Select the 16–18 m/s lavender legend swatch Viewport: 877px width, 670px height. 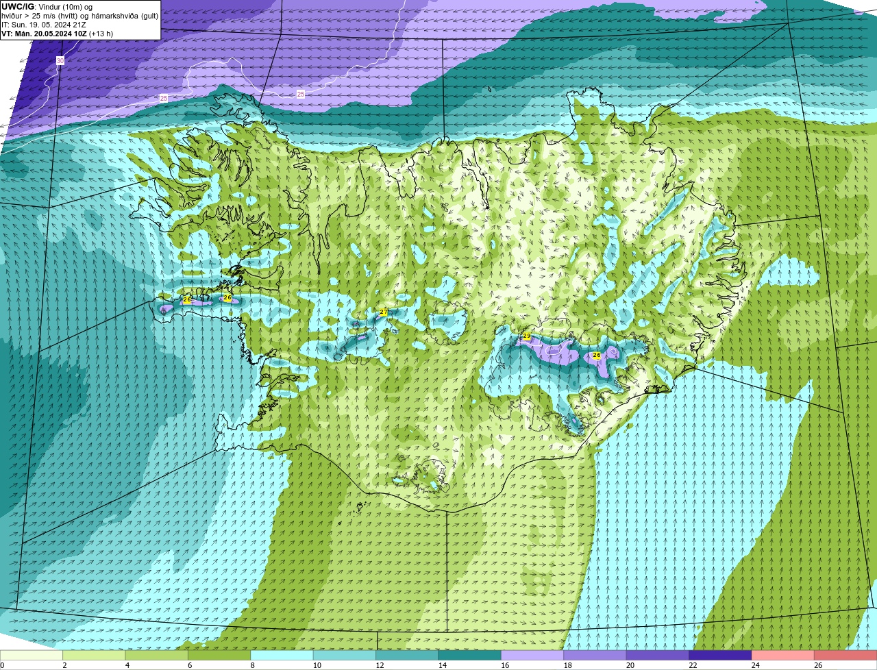pos(532,655)
